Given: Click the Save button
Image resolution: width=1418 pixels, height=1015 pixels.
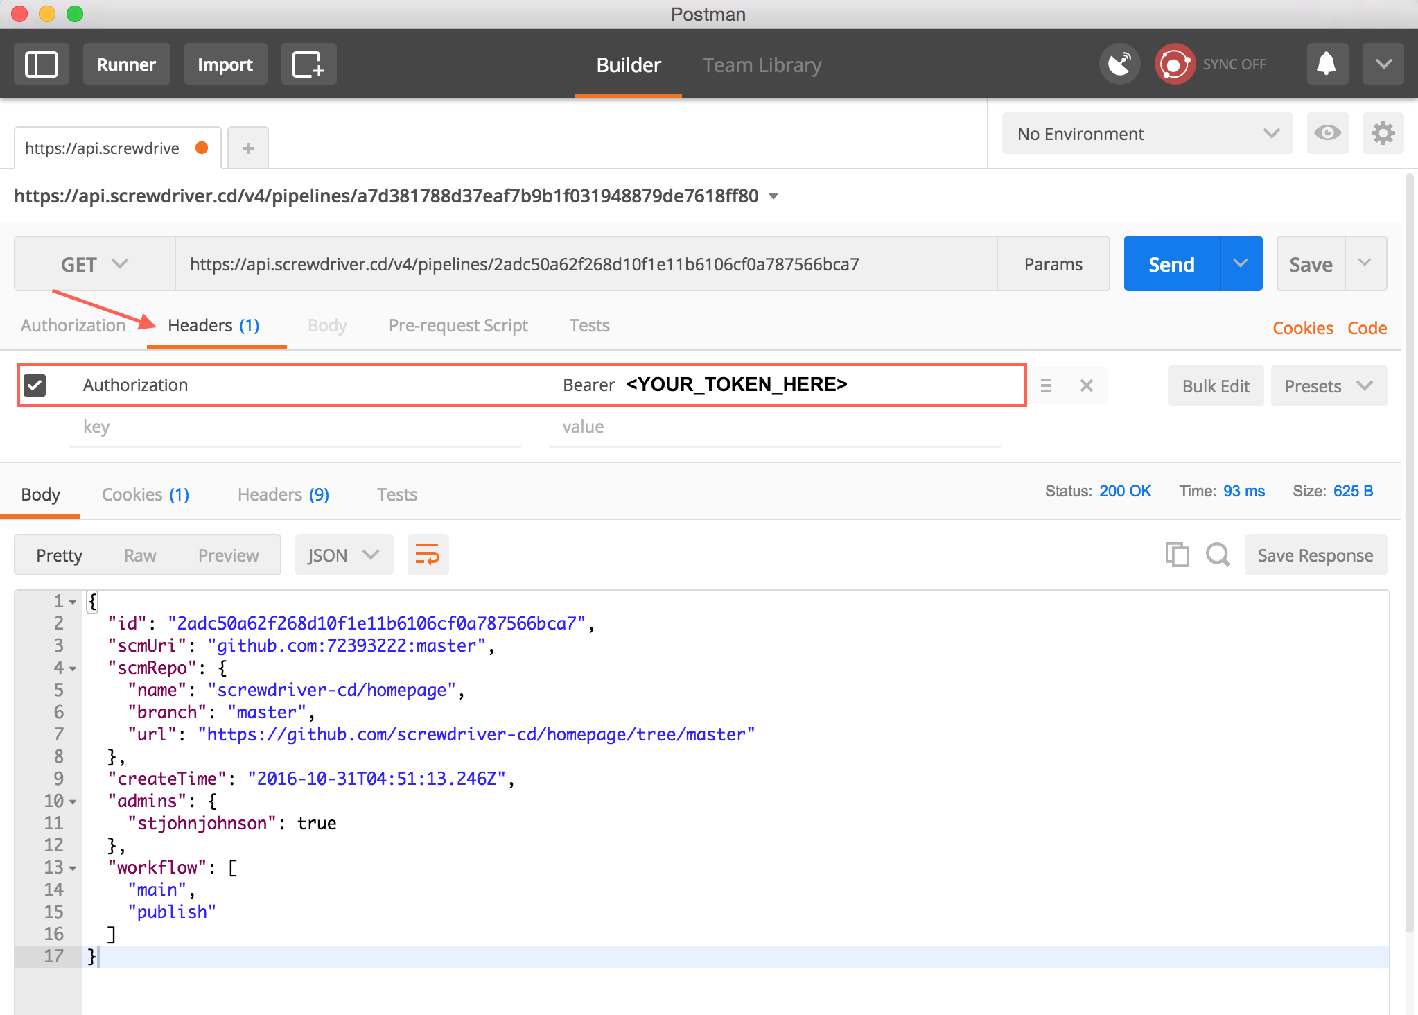Looking at the screenshot, I should tap(1311, 263).
